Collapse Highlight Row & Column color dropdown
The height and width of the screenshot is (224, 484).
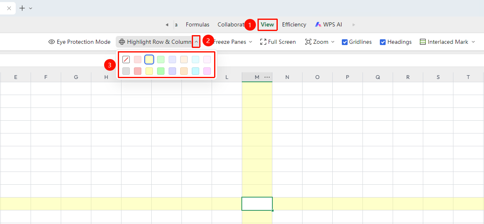(x=196, y=42)
